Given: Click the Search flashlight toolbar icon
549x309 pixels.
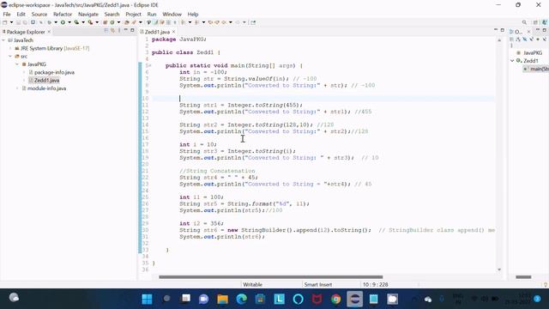Looking at the screenshot, I should tap(134, 22).
